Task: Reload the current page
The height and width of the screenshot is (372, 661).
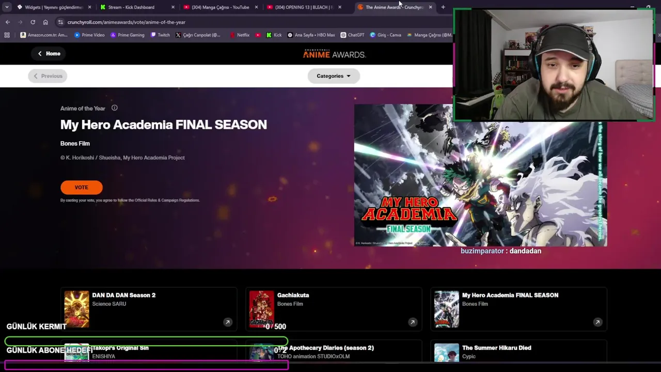Action: click(x=33, y=22)
